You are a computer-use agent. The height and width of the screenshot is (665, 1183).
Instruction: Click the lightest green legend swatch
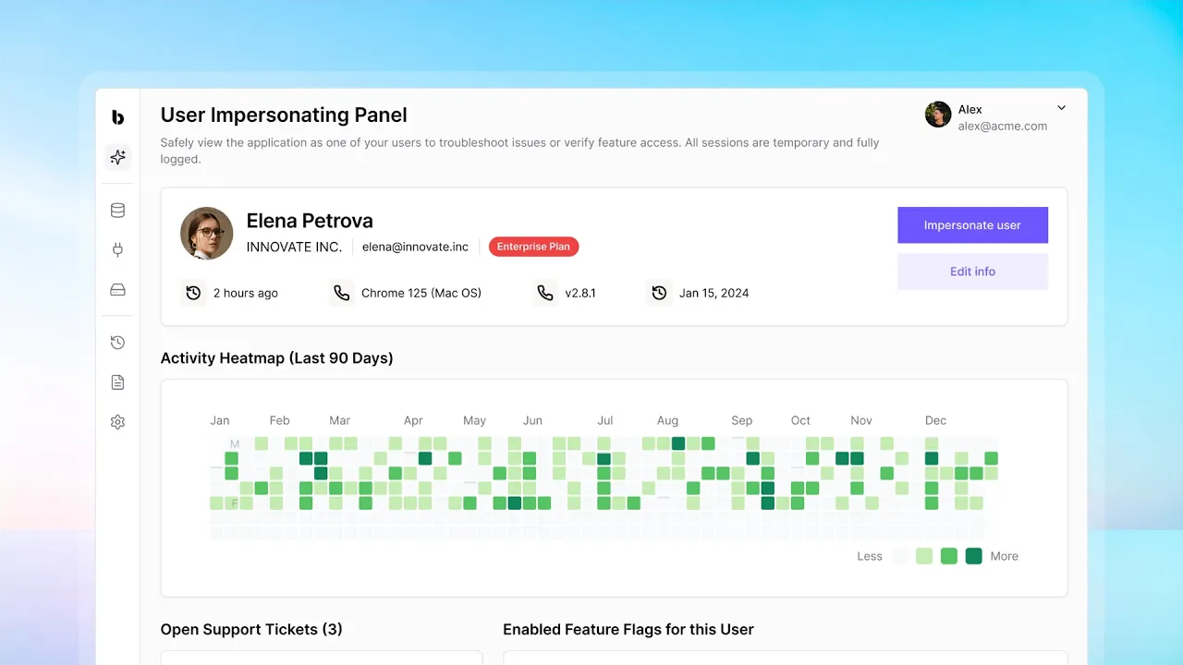923,556
